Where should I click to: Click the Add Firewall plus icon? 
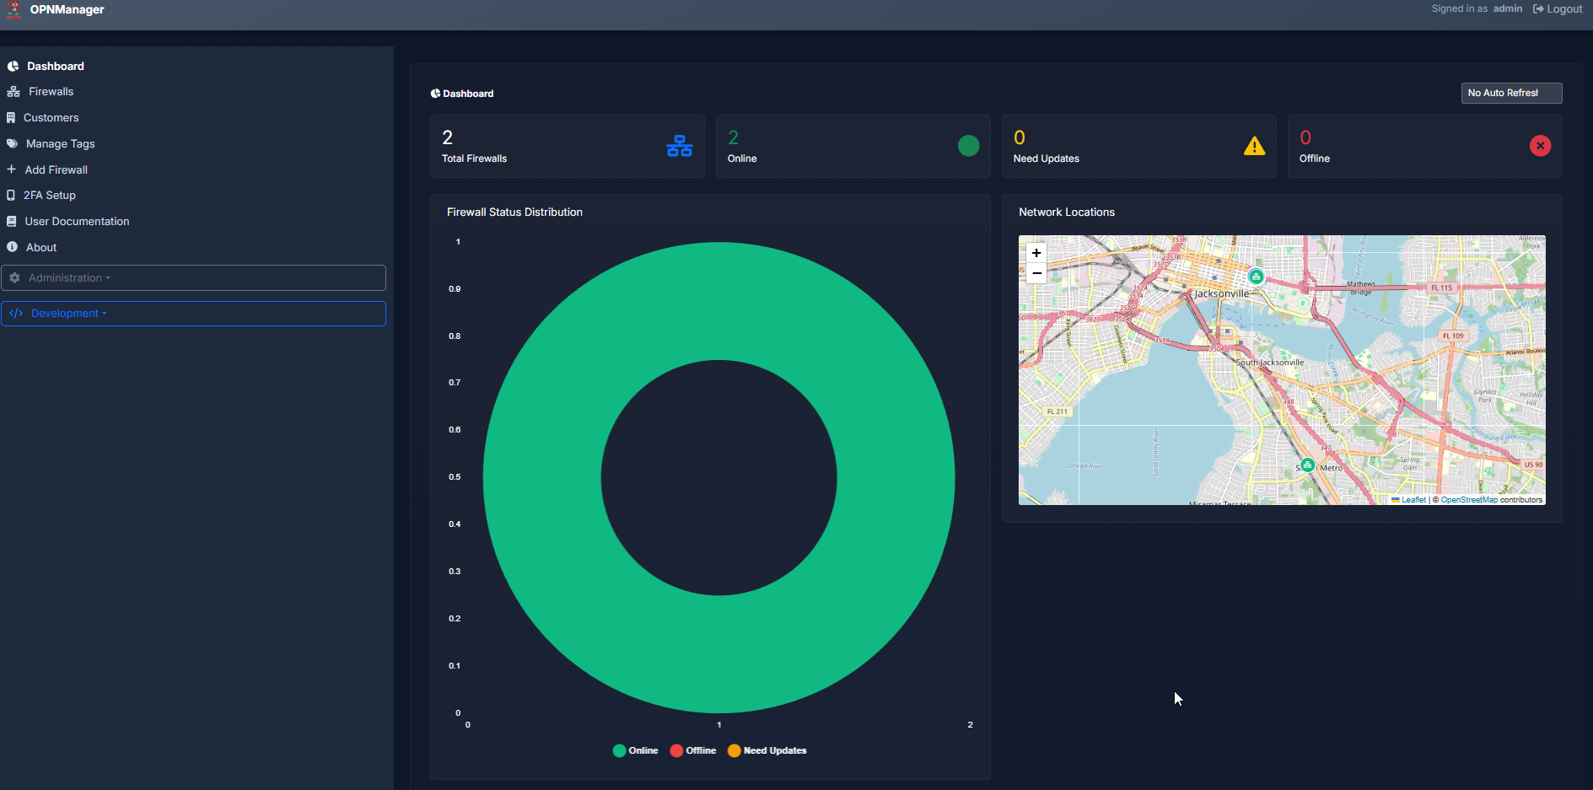[x=13, y=169]
